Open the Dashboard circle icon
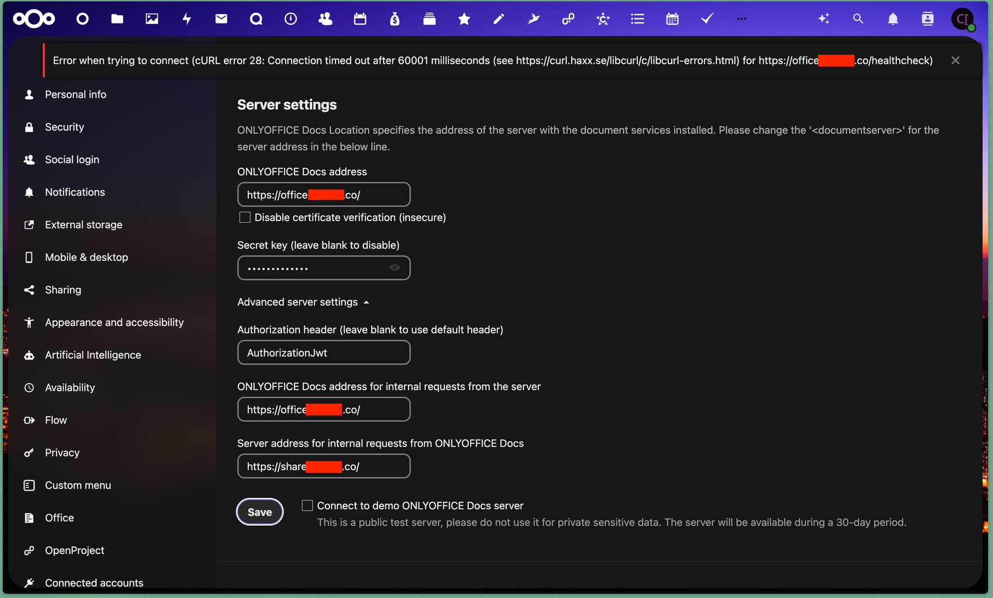 click(83, 19)
